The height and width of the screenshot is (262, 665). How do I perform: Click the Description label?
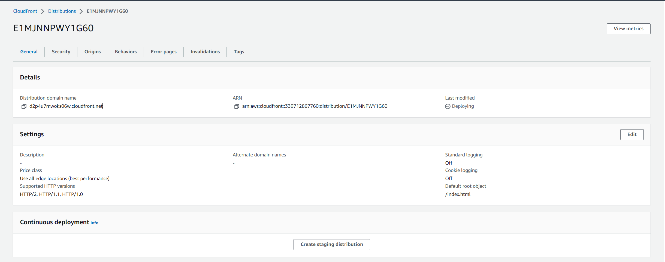click(32, 155)
